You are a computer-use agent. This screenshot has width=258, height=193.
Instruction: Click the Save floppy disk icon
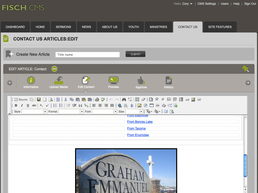click(39, 99)
